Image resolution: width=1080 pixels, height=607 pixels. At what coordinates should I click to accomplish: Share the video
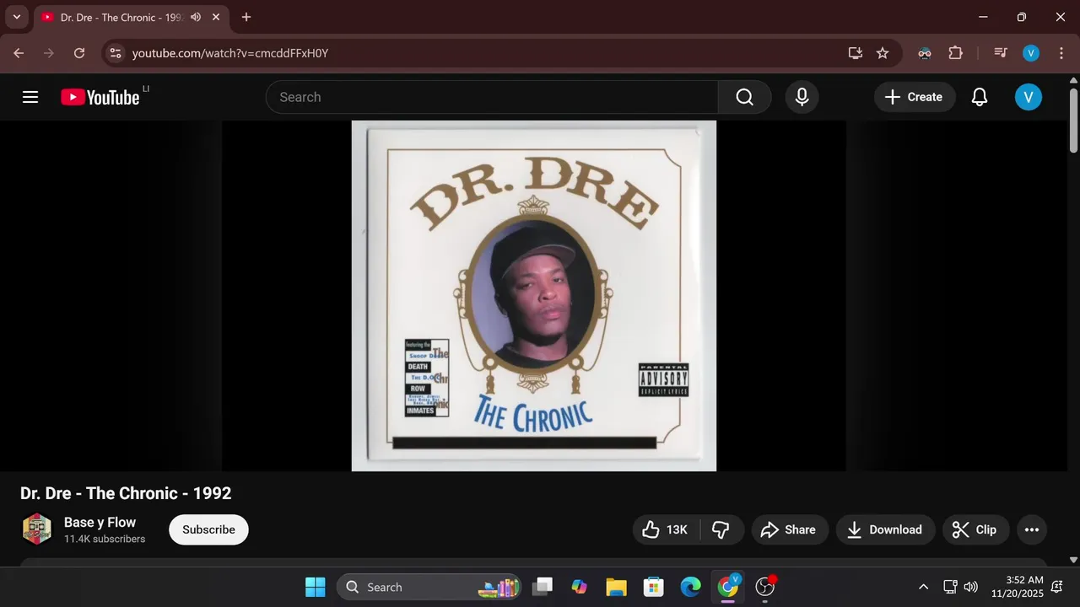pyautogui.click(x=788, y=529)
